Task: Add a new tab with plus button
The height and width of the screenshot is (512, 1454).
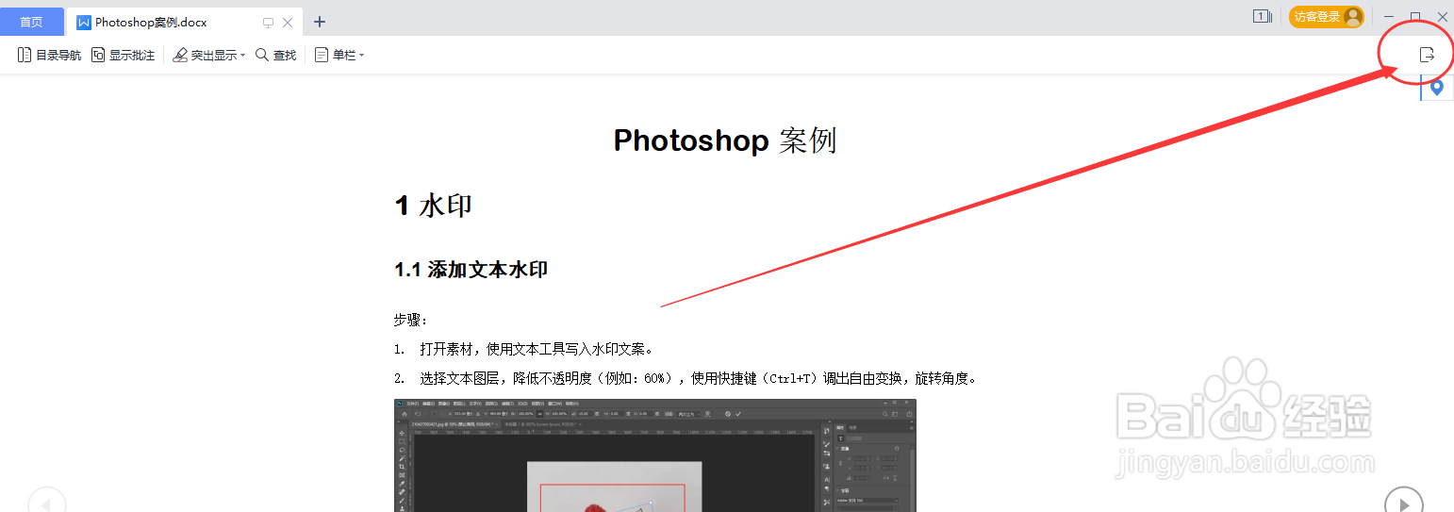Action: (x=320, y=22)
